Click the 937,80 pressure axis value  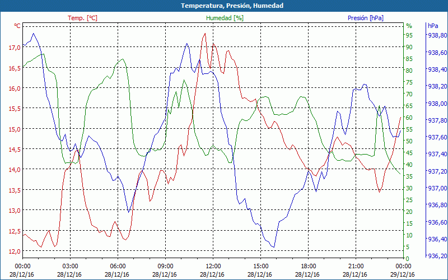click(x=436, y=120)
